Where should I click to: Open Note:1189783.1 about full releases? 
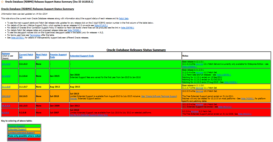[x=224, y=75]
